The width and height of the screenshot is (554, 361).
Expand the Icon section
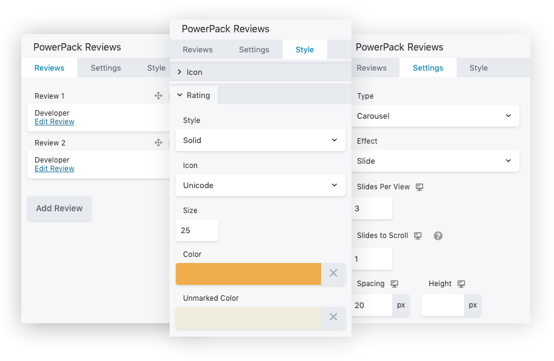260,72
